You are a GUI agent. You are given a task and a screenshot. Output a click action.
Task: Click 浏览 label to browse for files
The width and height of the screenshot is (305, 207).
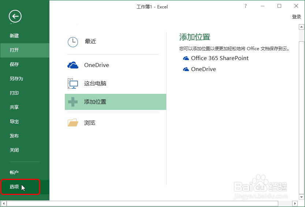[90, 123]
